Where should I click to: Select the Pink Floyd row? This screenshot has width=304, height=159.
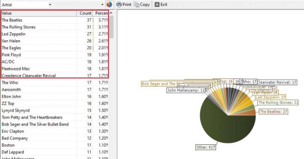(39, 55)
